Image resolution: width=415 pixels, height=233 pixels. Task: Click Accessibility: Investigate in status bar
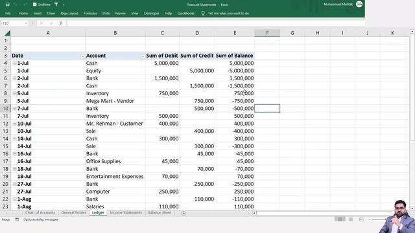click(x=41, y=219)
